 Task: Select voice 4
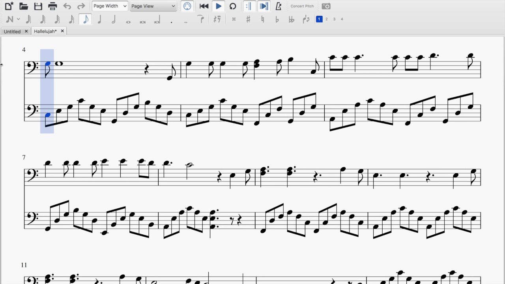[x=342, y=19]
